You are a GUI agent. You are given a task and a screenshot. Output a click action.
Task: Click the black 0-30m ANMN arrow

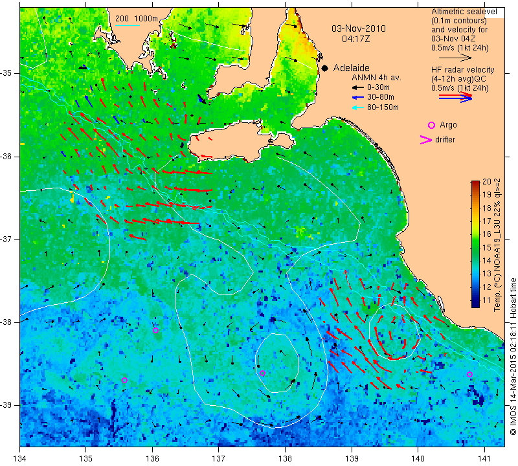[x=357, y=88]
